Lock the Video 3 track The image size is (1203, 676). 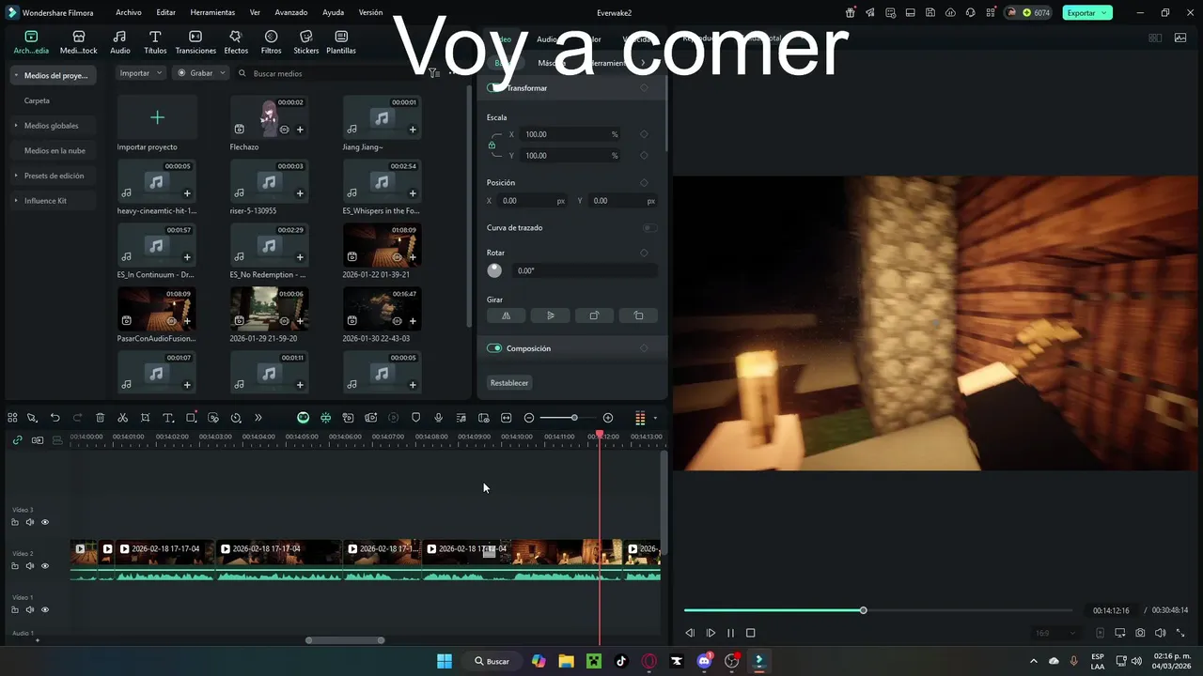click(x=15, y=522)
